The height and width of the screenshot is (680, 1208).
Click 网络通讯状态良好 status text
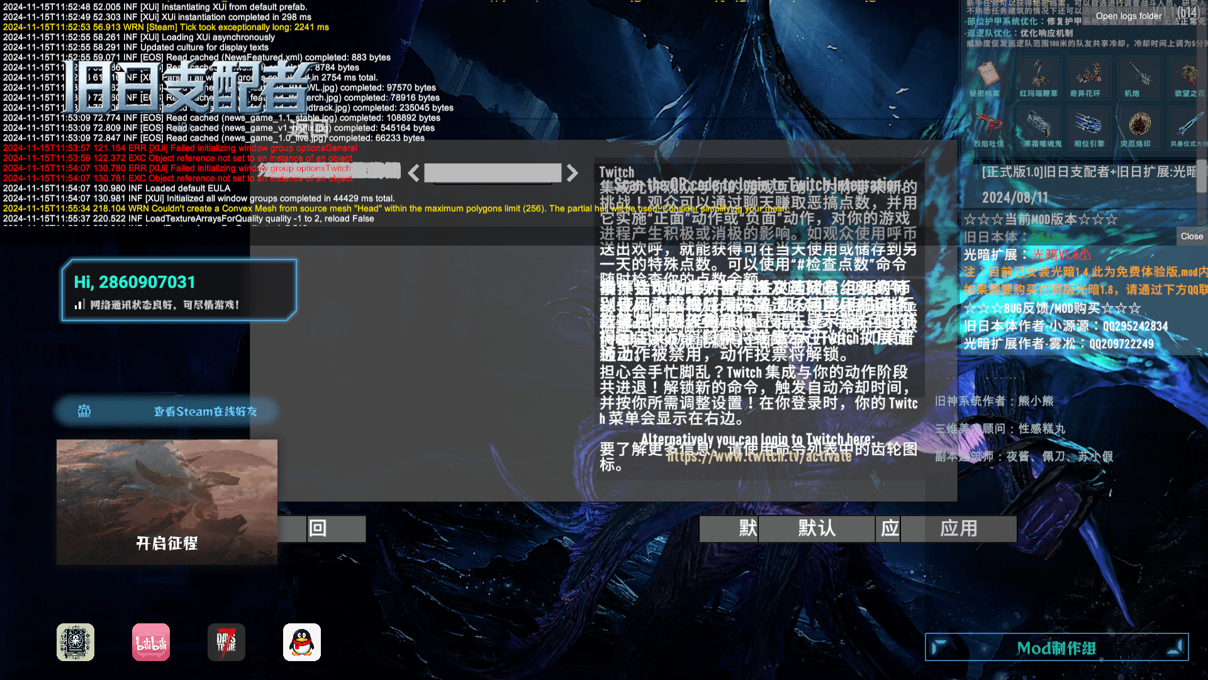(x=165, y=305)
